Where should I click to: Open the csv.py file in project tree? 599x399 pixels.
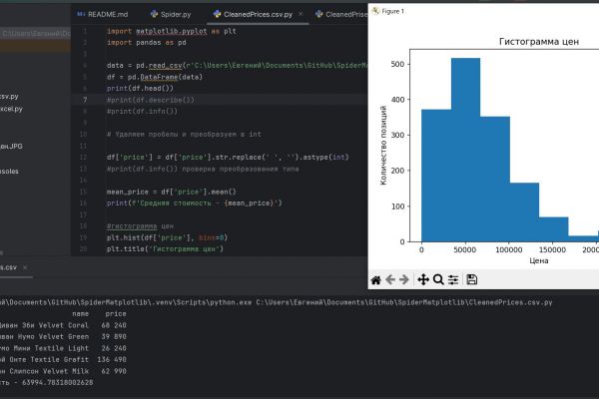(9, 96)
